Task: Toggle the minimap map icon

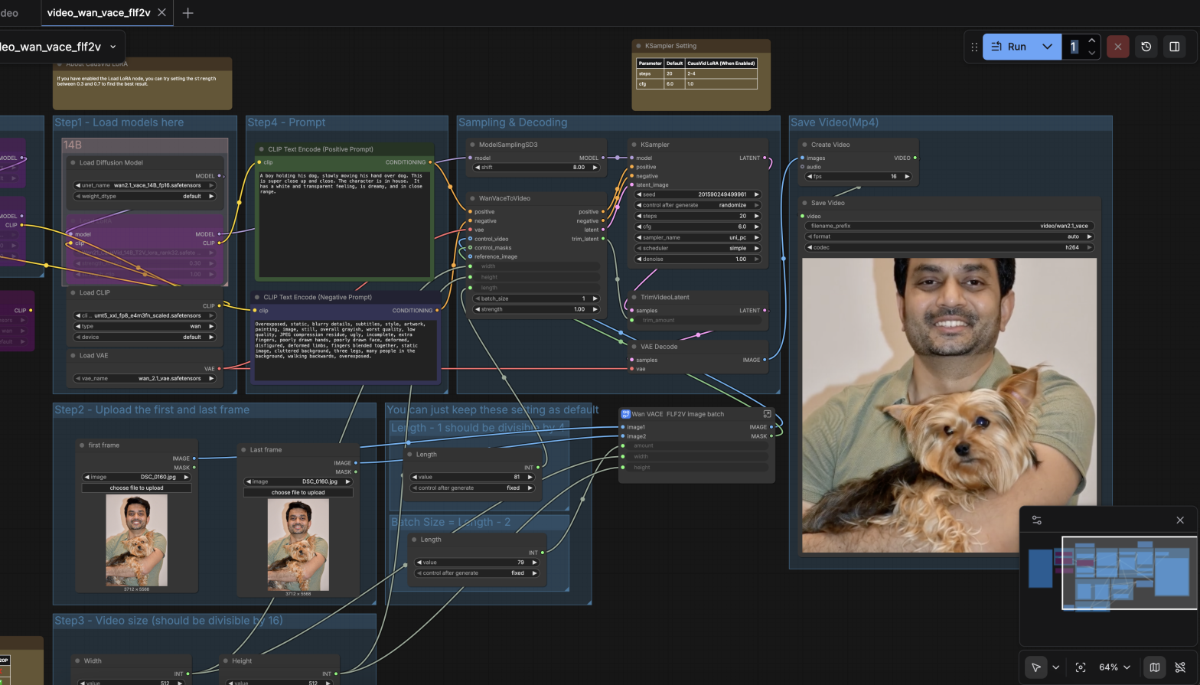Action: (x=1154, y=667)
